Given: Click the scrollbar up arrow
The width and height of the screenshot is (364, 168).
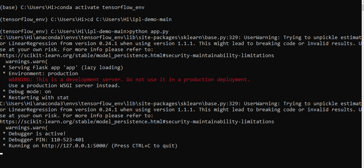Looking at the screenshot, I should (363, 2).
